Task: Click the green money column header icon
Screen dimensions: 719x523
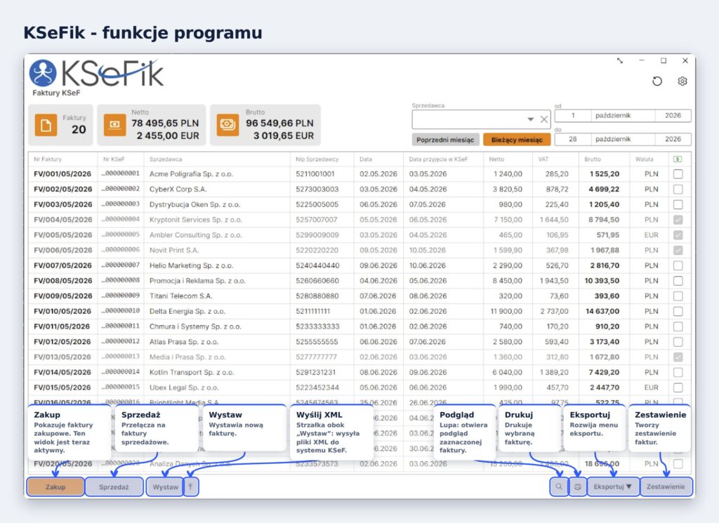Action: [678, 159]
